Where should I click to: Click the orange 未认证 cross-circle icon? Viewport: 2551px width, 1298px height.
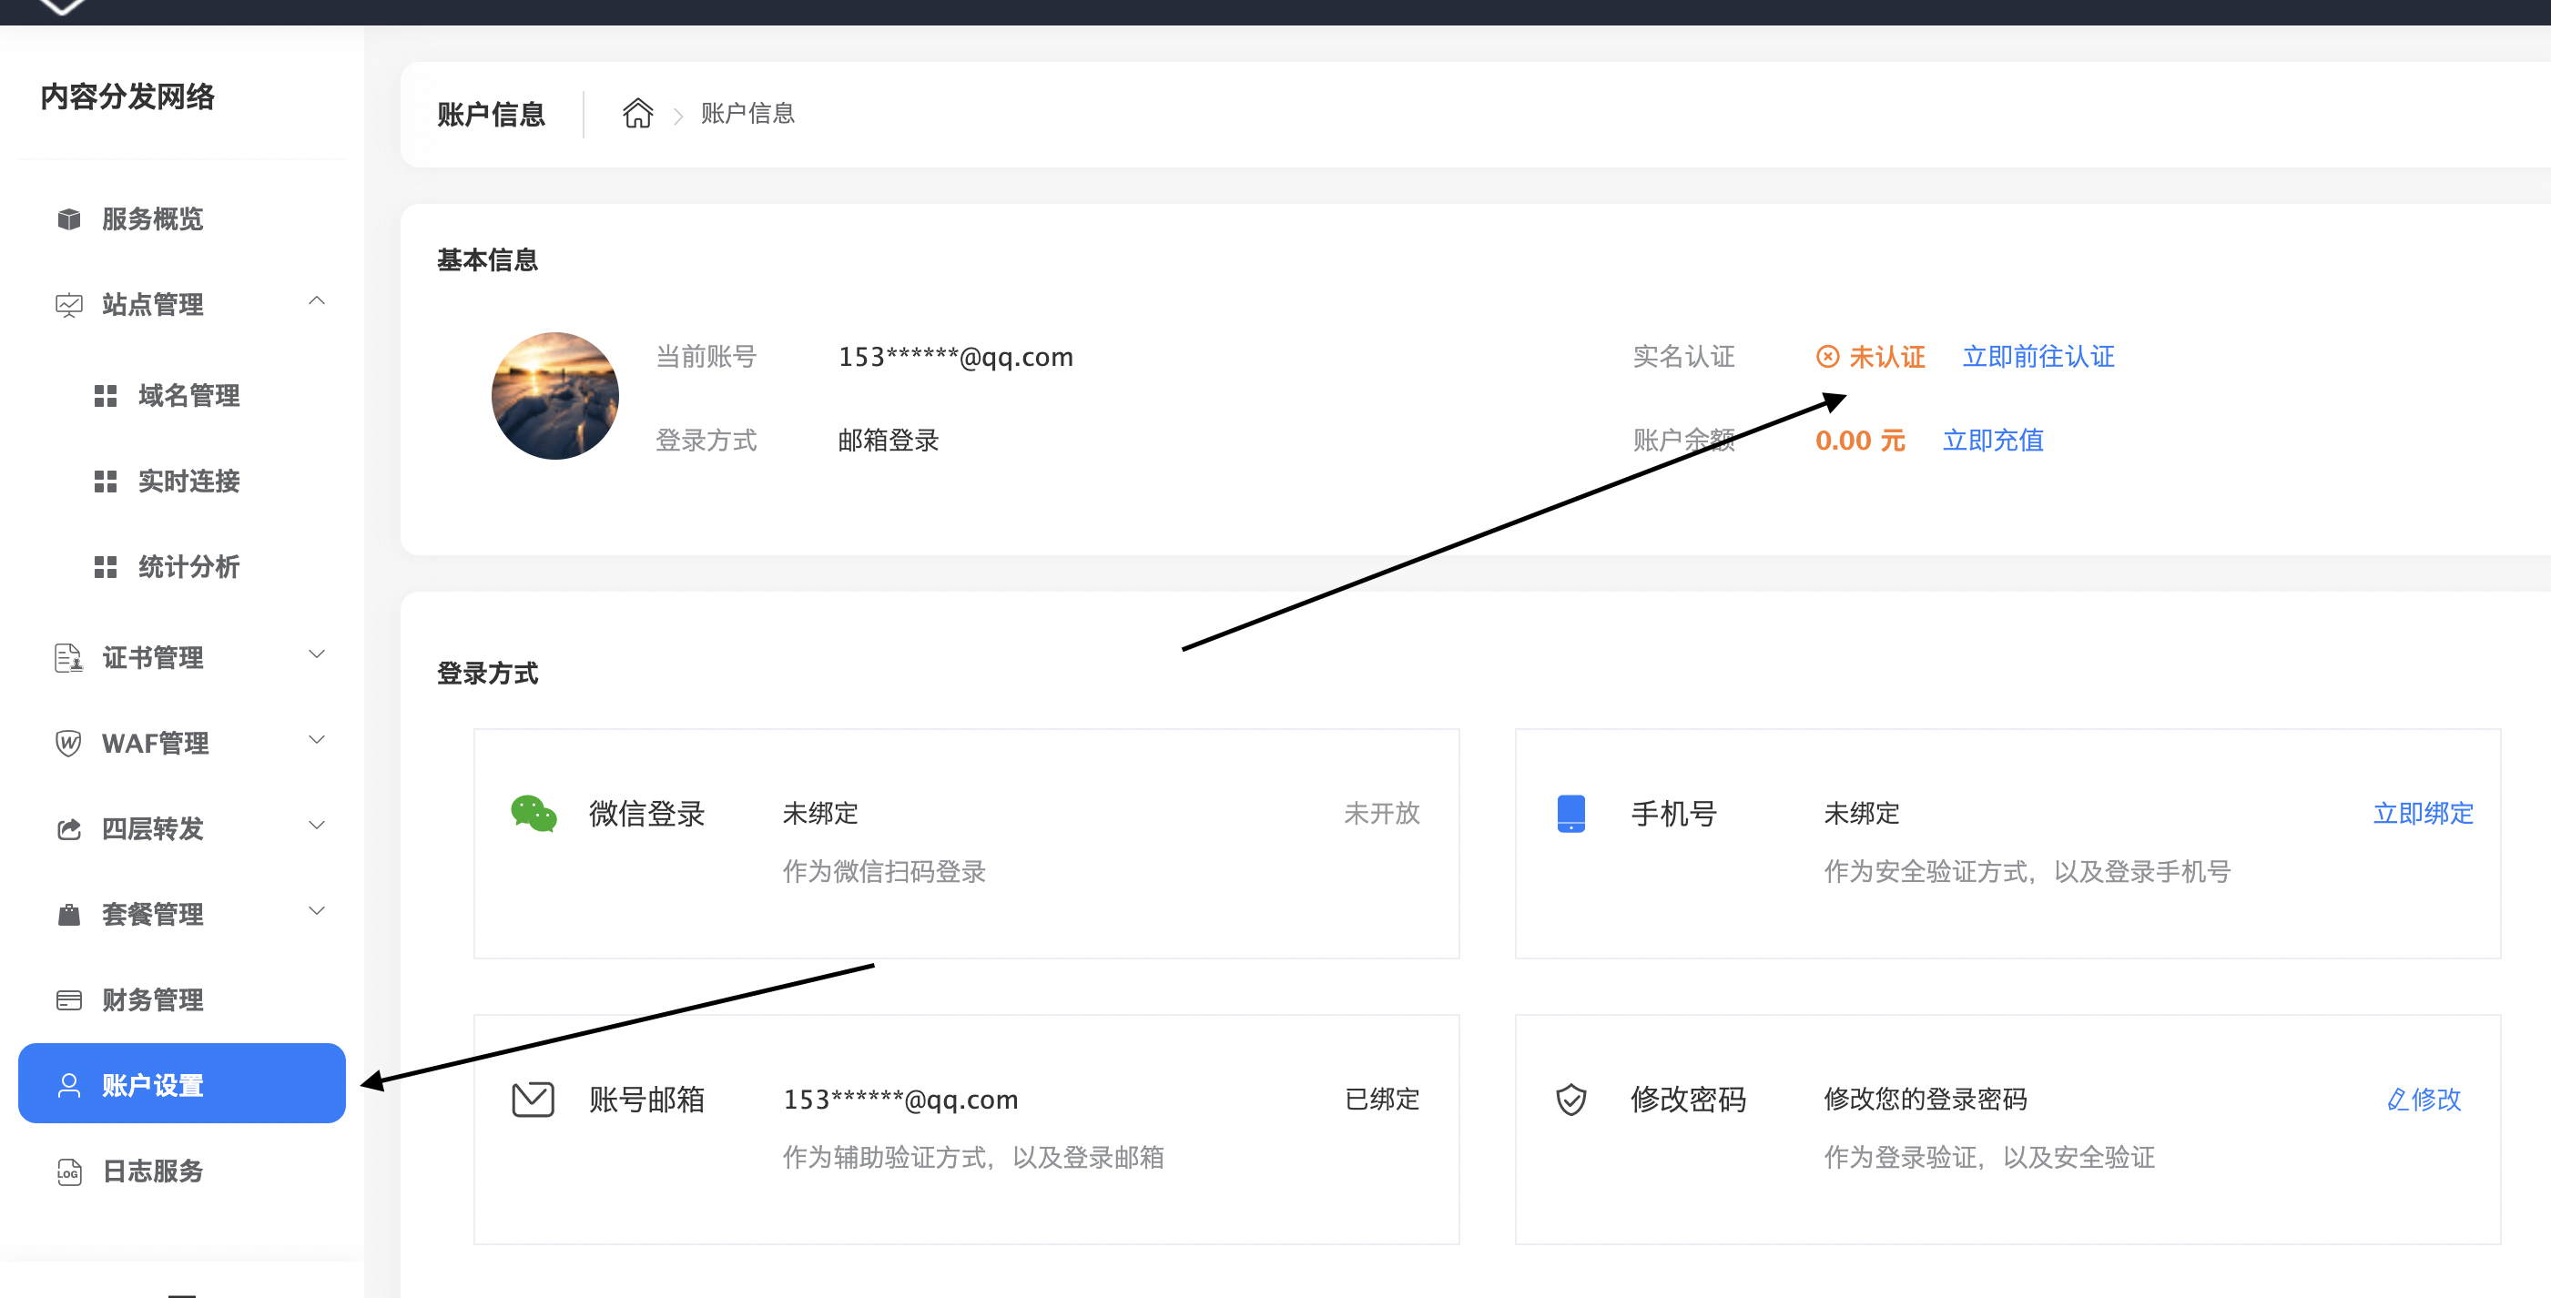tap(1827, 357)
